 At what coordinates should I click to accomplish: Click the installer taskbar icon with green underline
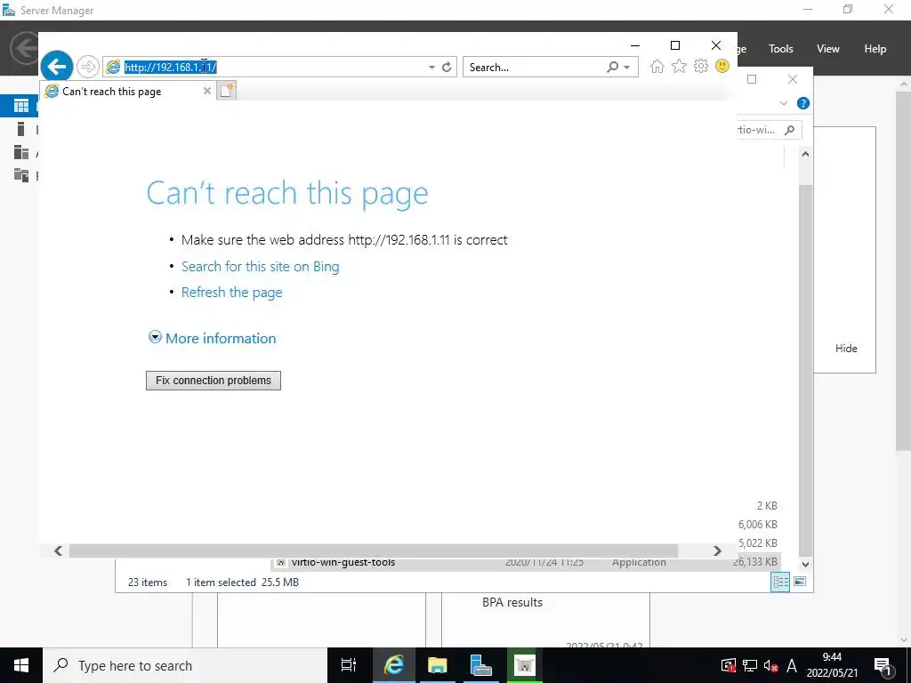(524, 665)
